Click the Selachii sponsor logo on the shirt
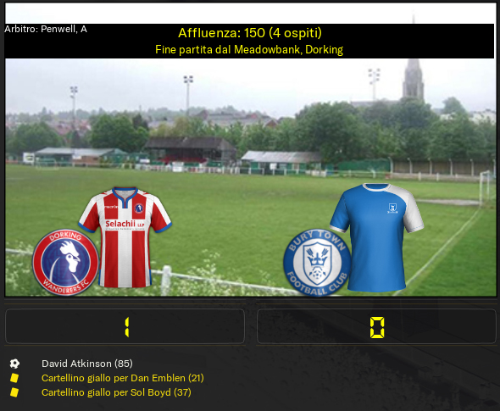 coord(125,225)
